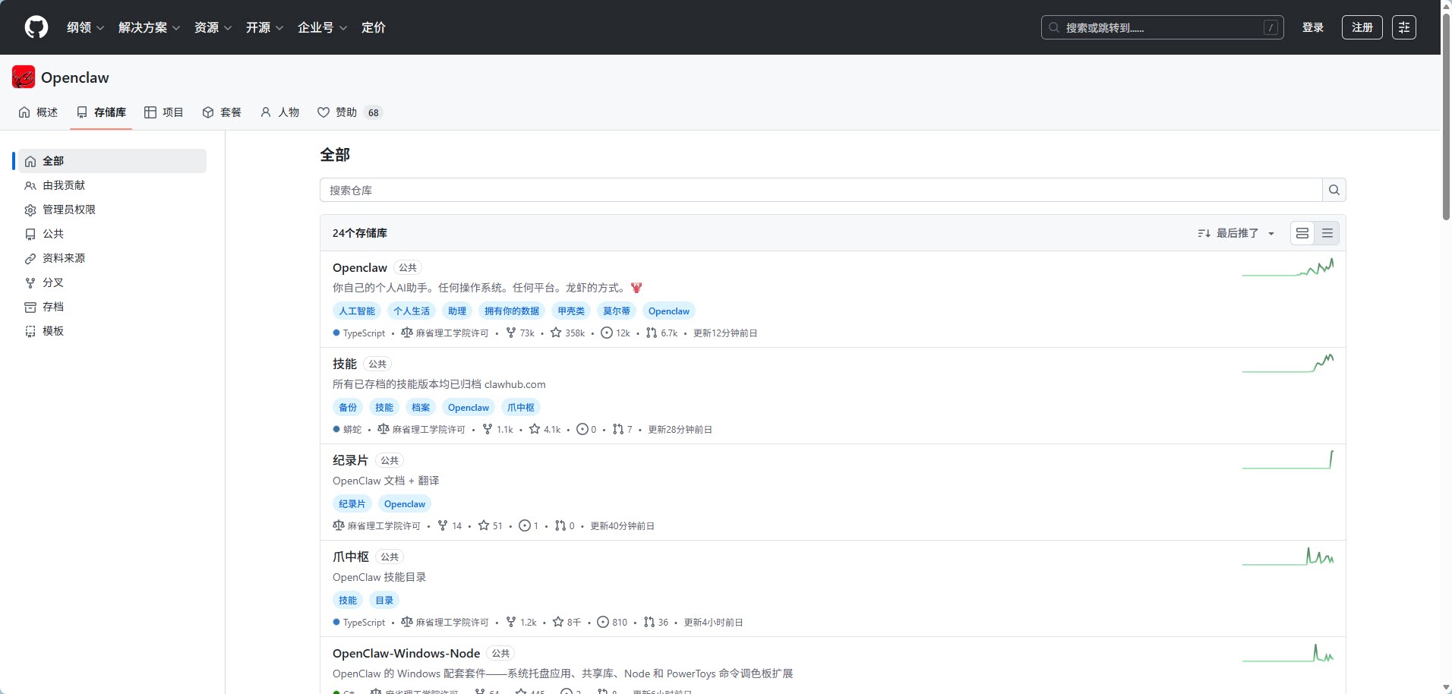
Task: Filter by 模板 in sidebar
Action: [x=112, y=331]
